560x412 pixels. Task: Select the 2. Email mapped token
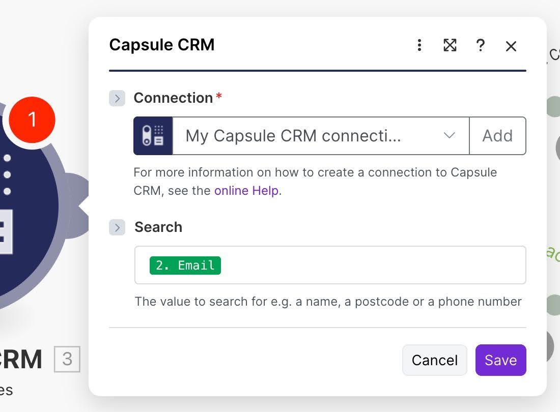coord(185,265)
